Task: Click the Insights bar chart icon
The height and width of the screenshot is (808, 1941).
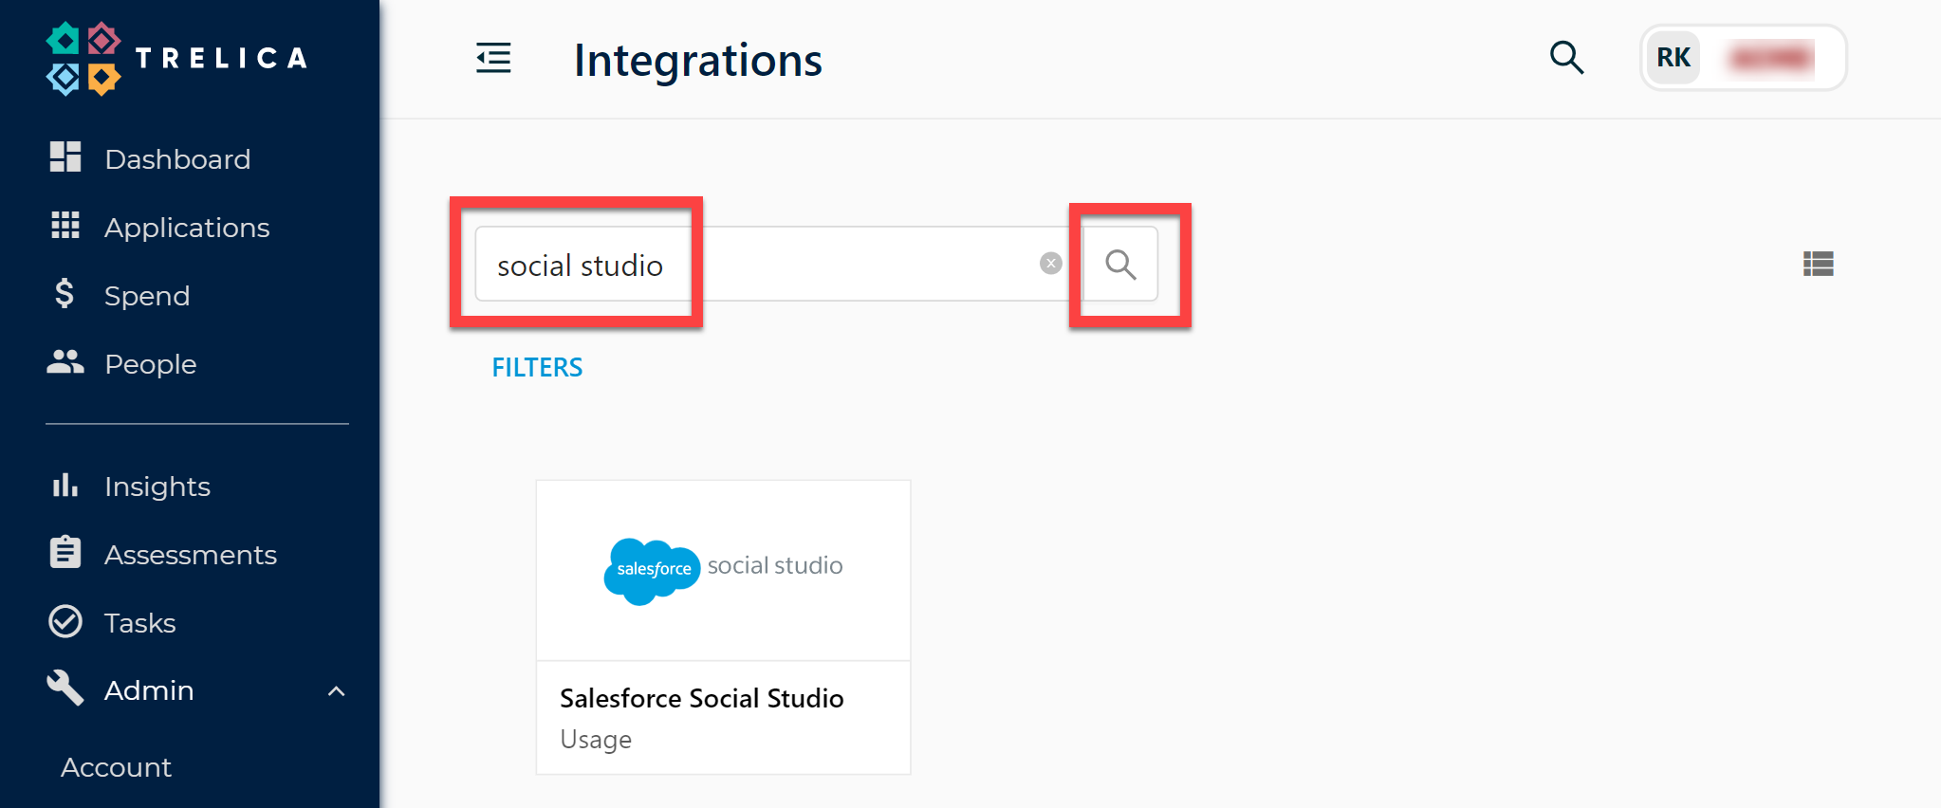Action: tap(65, 485)
